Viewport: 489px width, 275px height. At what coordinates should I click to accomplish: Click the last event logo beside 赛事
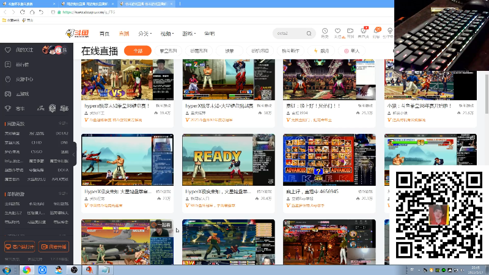(64, 109)
